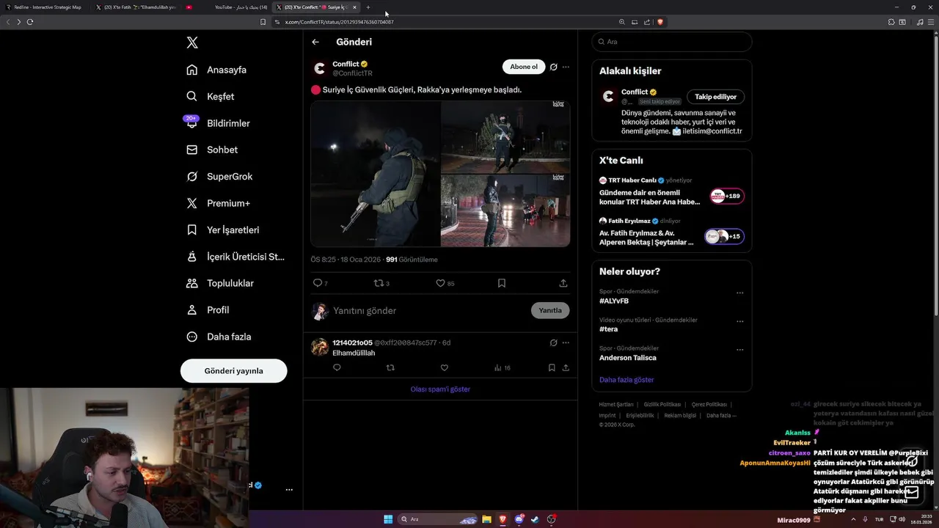Open Fatih Eryılmaz live broadcast
The width and height of the screenshot is (939, 528).
click(x=671, y=233)
